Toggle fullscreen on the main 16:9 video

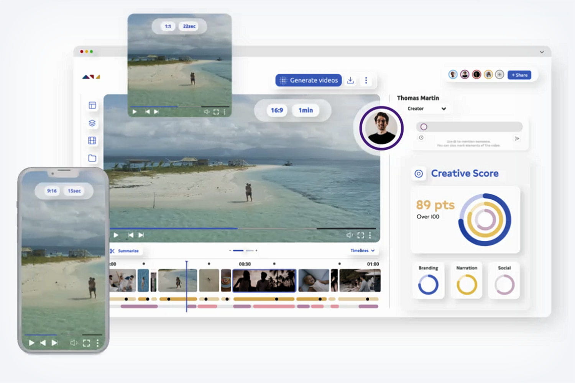click(360, 235)
